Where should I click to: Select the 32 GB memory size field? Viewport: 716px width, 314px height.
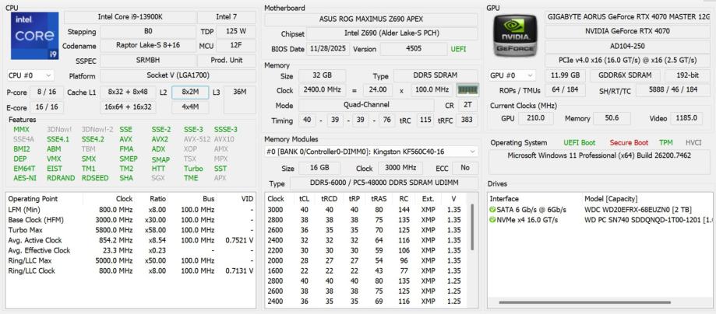[322, 75]
